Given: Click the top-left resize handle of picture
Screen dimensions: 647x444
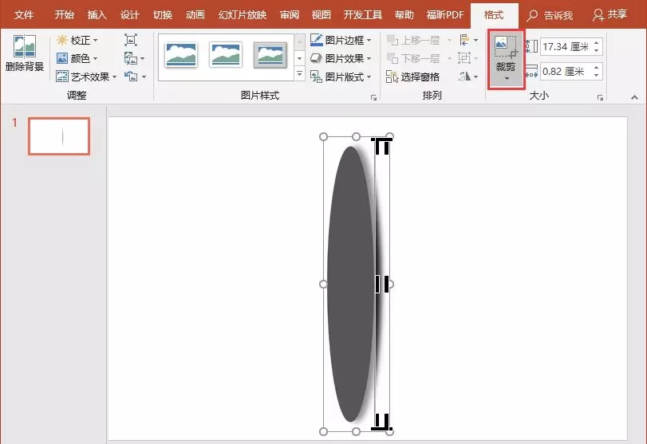Looking at the screenshot, I should [324, 136].
